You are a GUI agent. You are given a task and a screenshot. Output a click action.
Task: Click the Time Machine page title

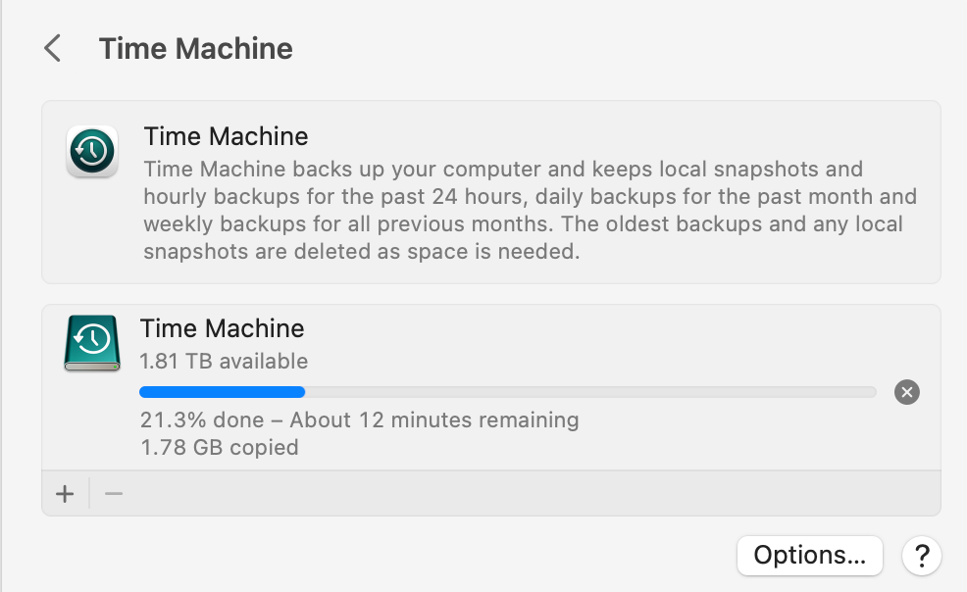click(x=196, y=48)
